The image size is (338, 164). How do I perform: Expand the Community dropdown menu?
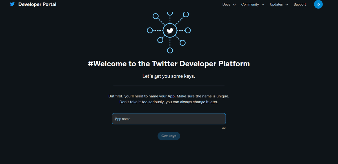pos(253,4)
